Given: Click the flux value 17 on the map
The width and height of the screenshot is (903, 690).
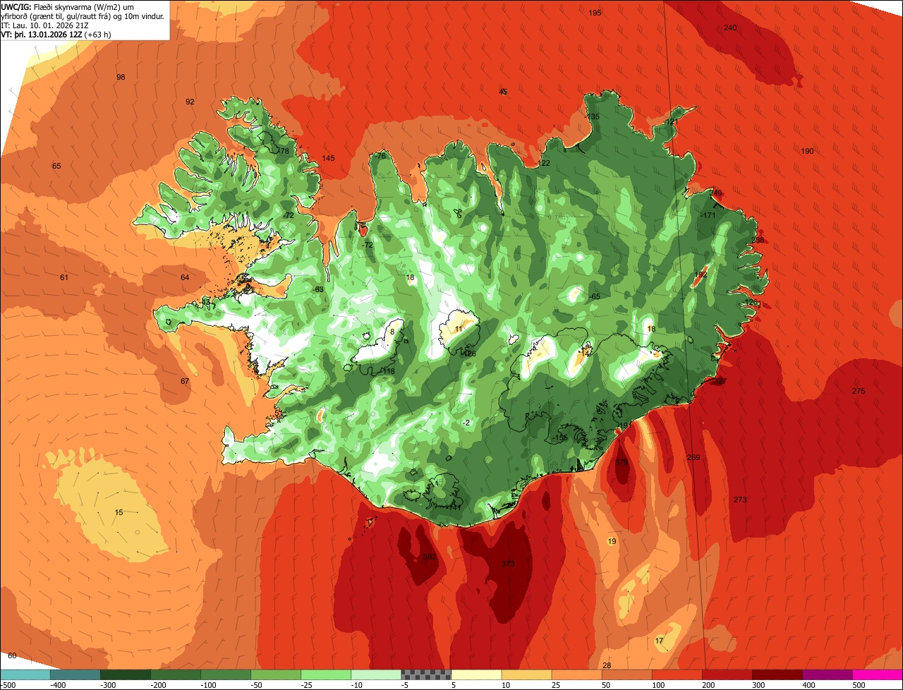Looking at the screenshot, I should point(659,641).
